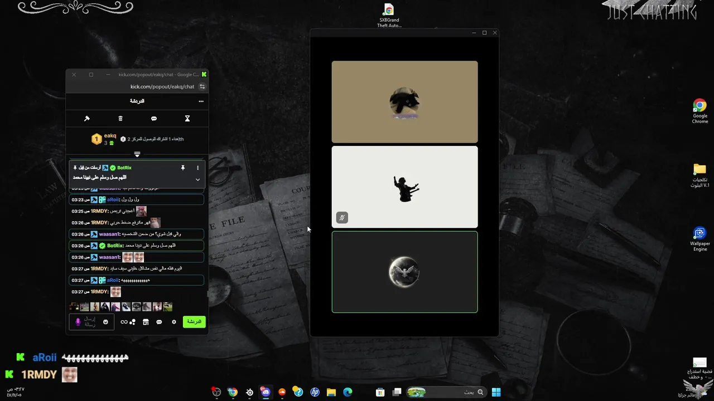Open Microsoft Edge from the taskbar

pyautogui.click(x=348, y=392)
